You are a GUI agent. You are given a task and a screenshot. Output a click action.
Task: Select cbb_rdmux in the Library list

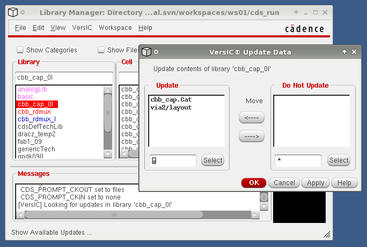(33, 112)
